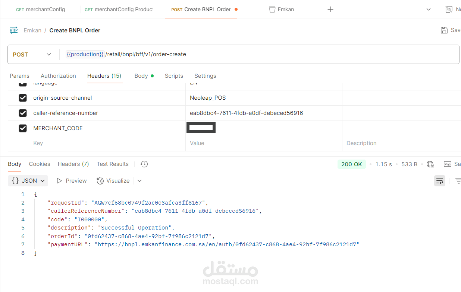Click the 1.15 s response time
The image size is (461, 292).
click(x=384, y=164)
